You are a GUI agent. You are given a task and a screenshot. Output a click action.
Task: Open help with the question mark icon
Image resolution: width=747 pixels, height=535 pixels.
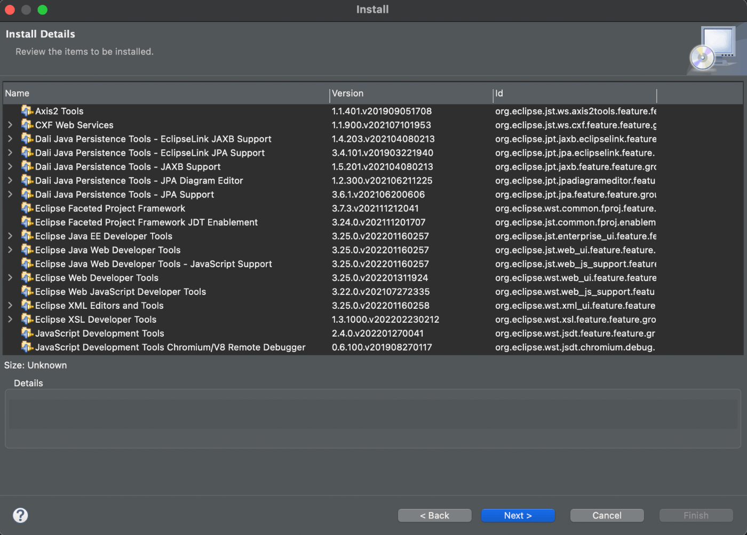(x=20, y=515)
